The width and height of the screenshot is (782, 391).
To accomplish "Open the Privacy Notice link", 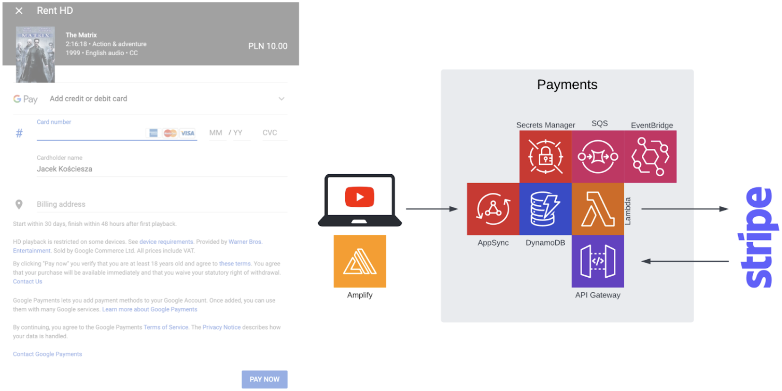I will (x=221, y=327).
